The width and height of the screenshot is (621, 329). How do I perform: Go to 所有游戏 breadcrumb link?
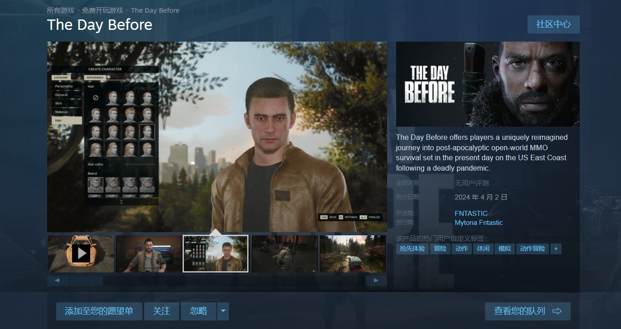point(61,10)
